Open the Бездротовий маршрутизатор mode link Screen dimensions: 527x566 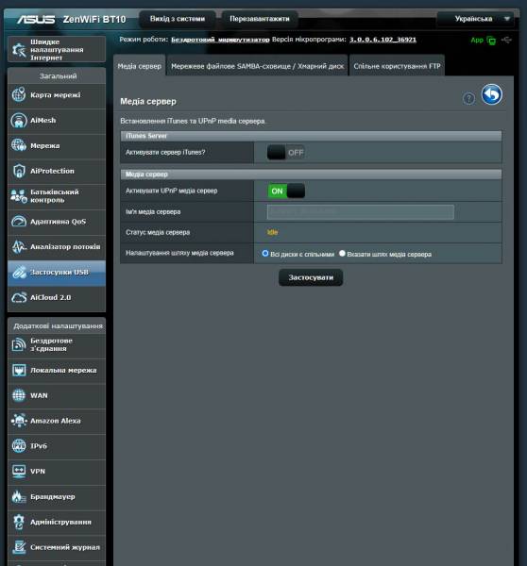[x=220, y=40]
